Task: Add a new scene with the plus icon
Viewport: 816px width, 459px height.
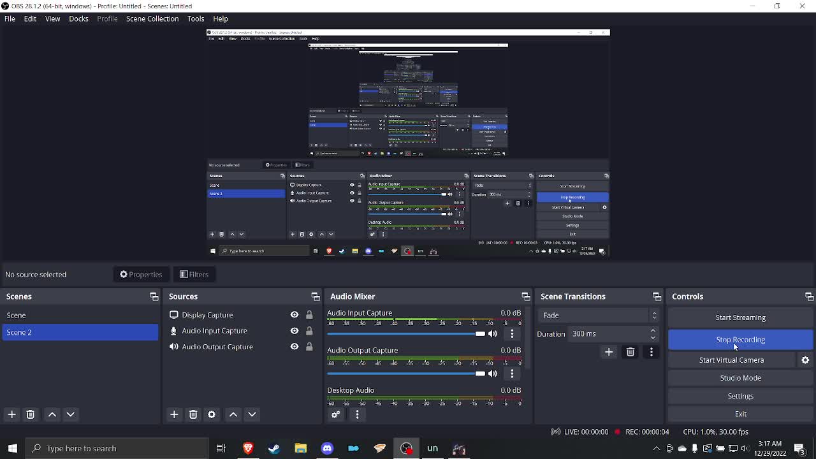Action: [11, 414]
